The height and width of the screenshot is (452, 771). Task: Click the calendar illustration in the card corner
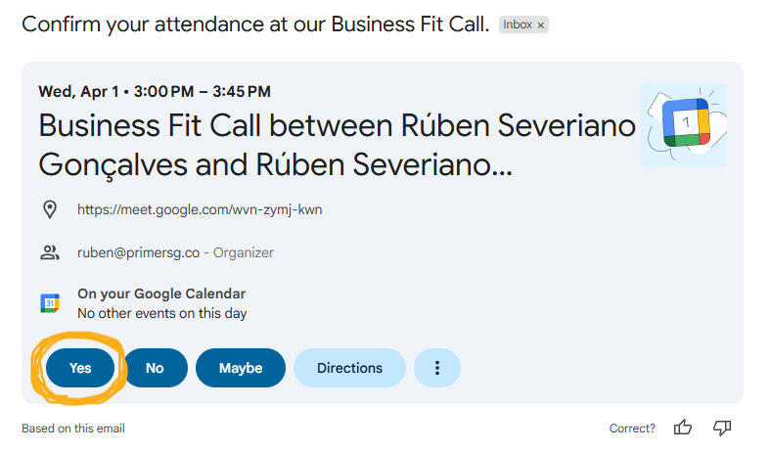click(x=683, y=124)
